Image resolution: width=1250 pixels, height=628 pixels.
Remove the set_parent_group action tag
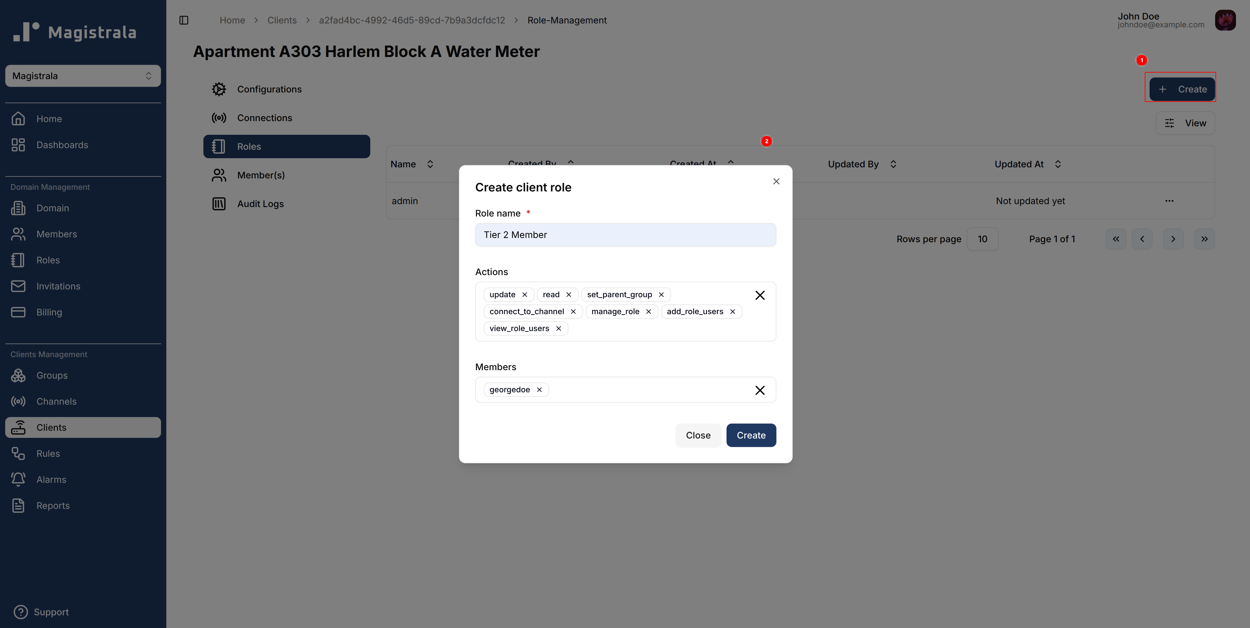(661, 295)
